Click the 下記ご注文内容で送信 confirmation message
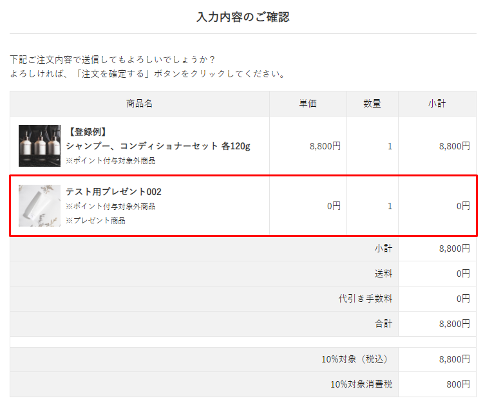The image size is (483, 403). pyautogui.click(x=112, y=59)
